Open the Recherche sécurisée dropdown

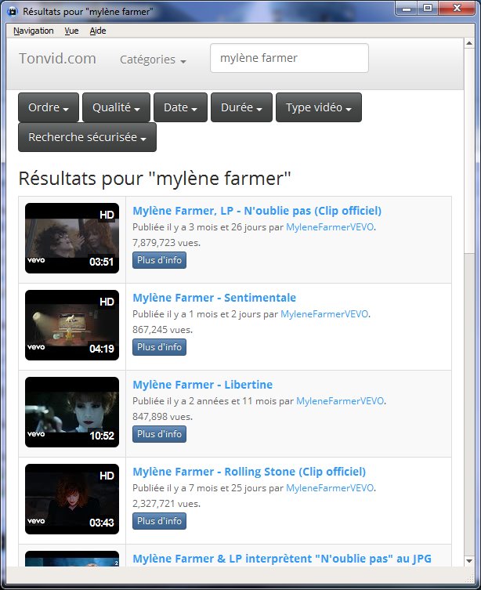coord(87,137)
